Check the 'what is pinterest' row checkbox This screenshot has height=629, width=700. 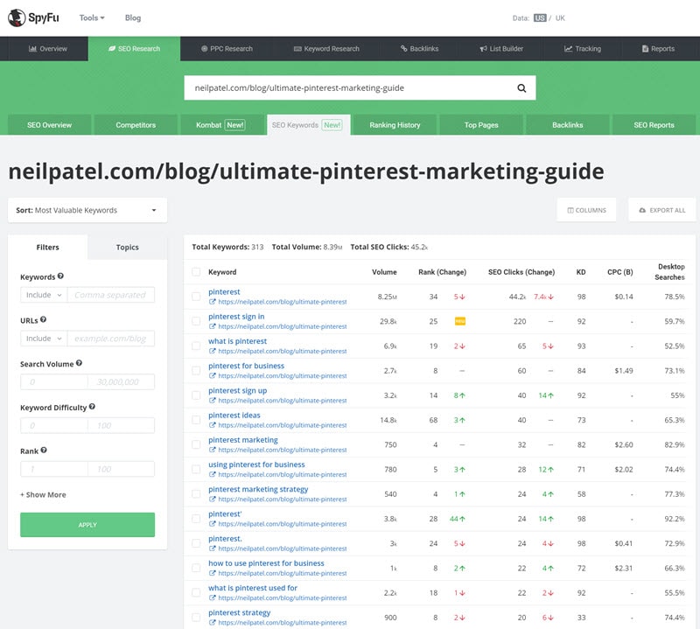[x=196, y=346]
